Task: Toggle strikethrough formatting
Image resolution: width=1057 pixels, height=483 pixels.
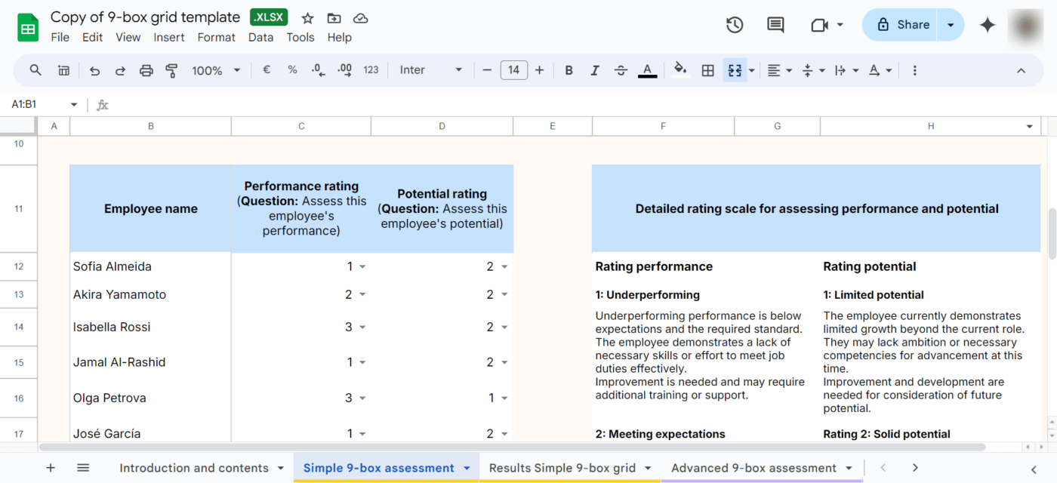Action: click(x=621, y=70)
